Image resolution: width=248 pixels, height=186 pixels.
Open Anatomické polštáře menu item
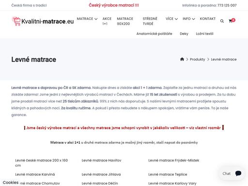click(x=154, y=34)
